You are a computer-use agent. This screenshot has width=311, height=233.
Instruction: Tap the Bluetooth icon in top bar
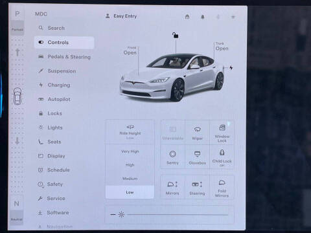(218, 17)
